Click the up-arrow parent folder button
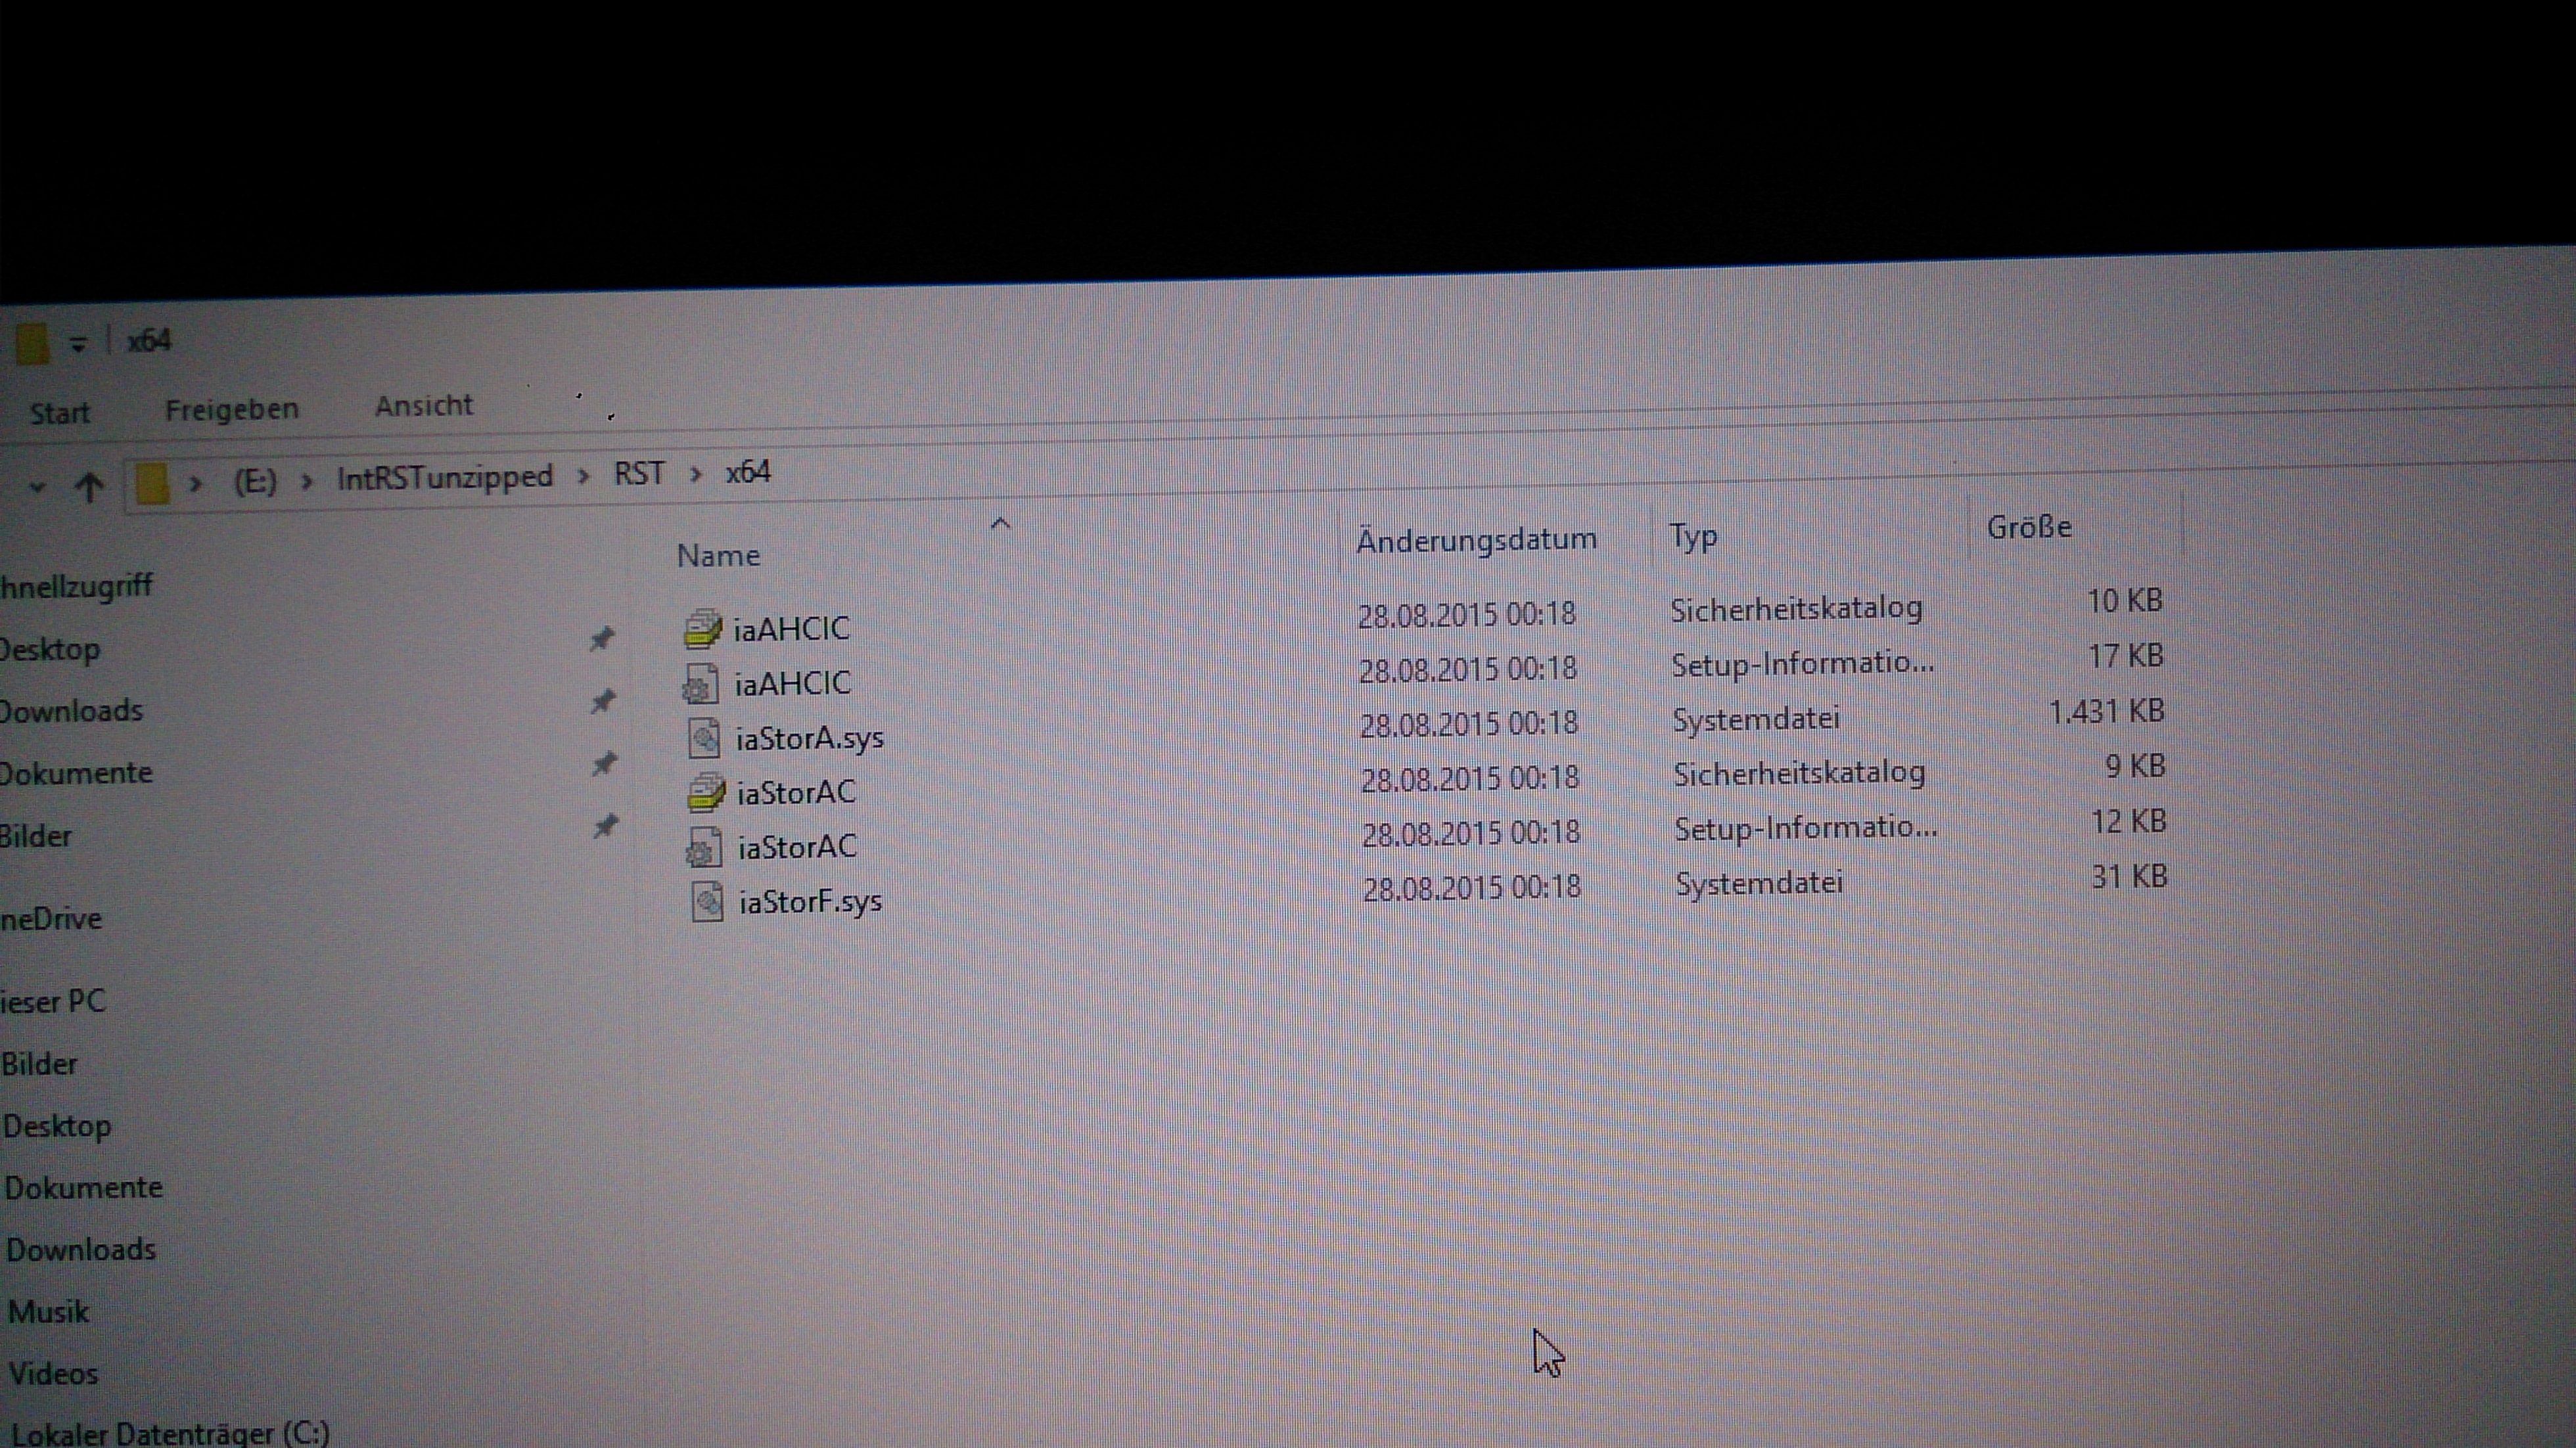The image size is (2576, 1448). click(x=89, y=487)
